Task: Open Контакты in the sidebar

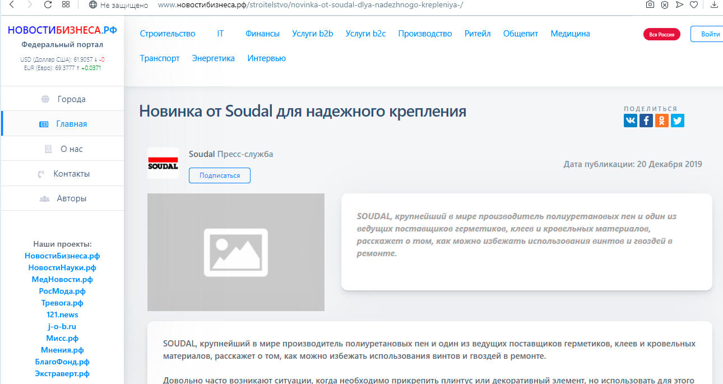Action: click(62, 174)
